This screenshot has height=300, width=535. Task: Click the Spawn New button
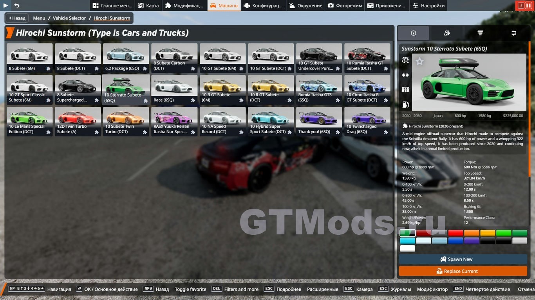tap(463, 259)
